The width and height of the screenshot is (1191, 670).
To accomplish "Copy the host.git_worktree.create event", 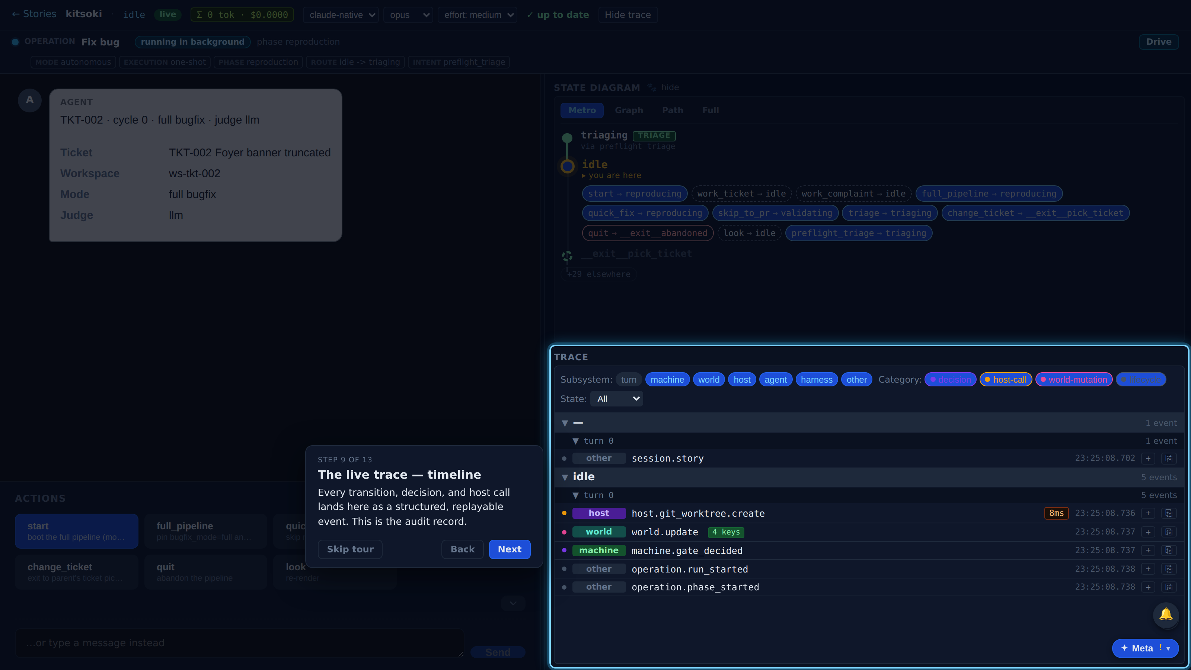I will click(1169, 513).
